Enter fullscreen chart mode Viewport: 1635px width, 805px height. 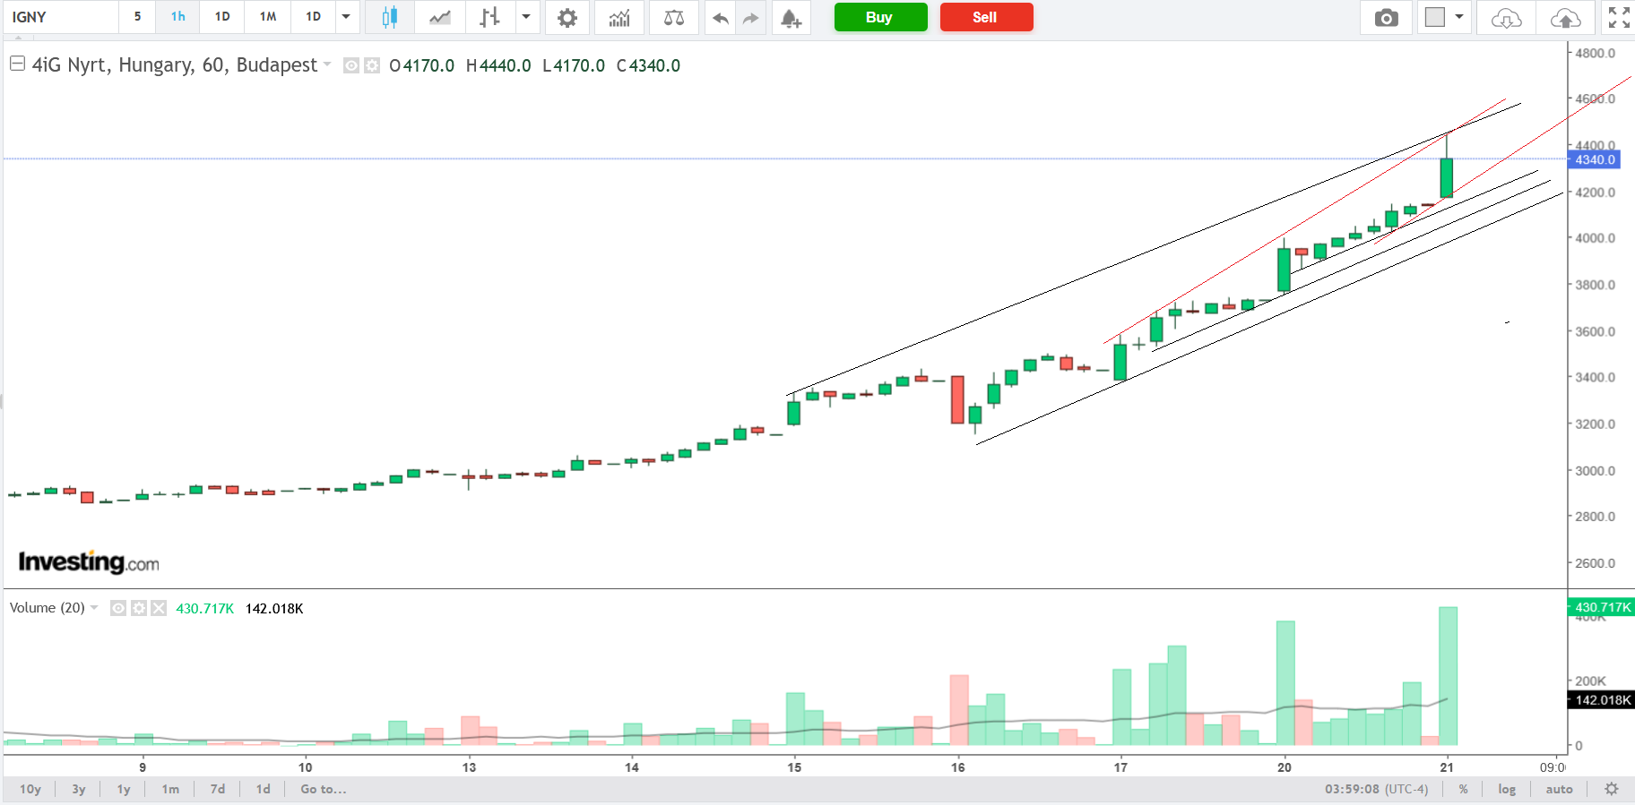(x=1619, y=17)
